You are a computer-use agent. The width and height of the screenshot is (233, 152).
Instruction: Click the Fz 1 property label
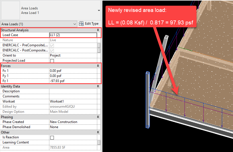point(5,81)
